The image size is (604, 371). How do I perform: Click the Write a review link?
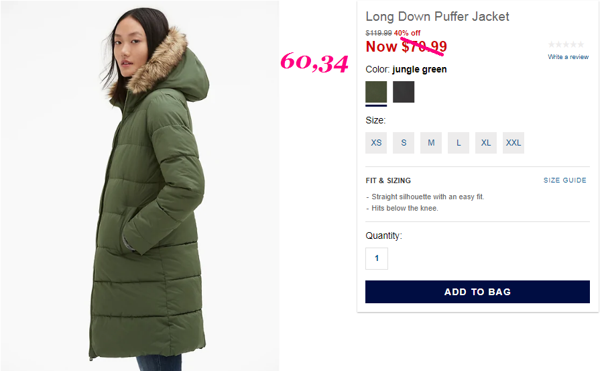tap(568, 57)
